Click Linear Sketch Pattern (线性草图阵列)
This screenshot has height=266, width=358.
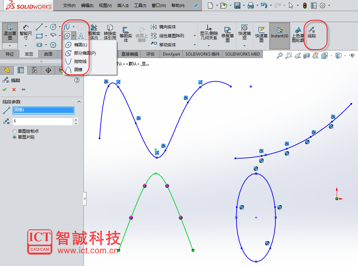coord(167,36)
